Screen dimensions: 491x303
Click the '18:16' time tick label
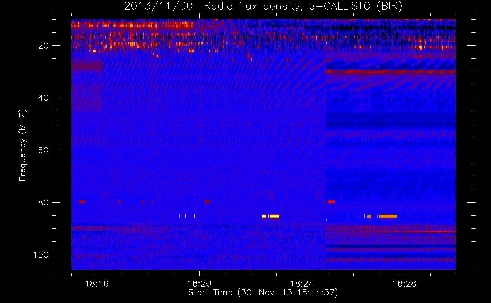pos(97,284)
